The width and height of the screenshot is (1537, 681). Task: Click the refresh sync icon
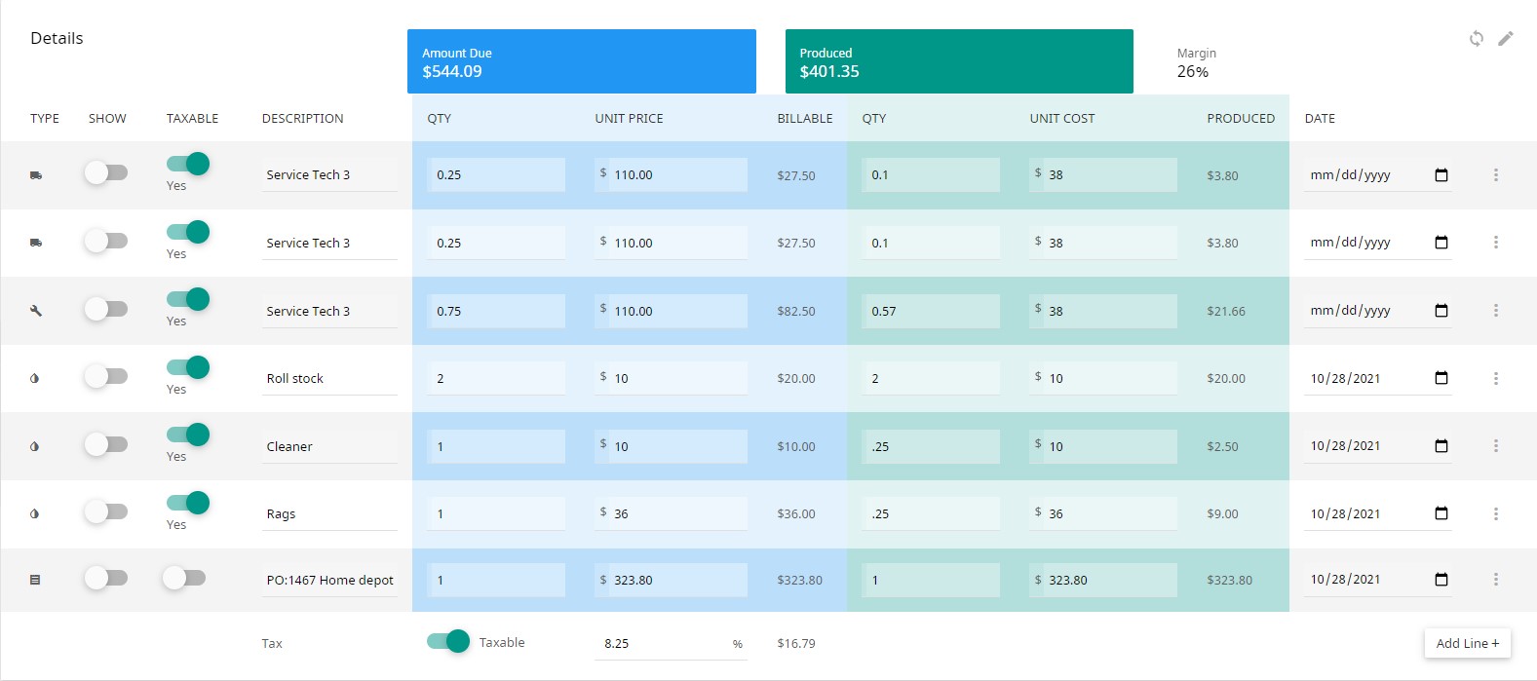click(x=1477, y=39)
